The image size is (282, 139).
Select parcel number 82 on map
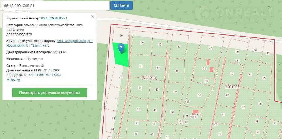243,107
